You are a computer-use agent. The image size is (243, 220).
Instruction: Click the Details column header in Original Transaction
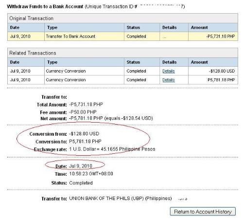click(174, 27)
